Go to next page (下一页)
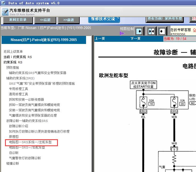Screen dimensions: 196x172 (135, 38)
